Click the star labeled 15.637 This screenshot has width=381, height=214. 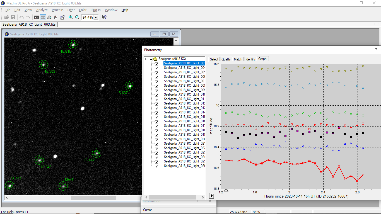[129, 86]
